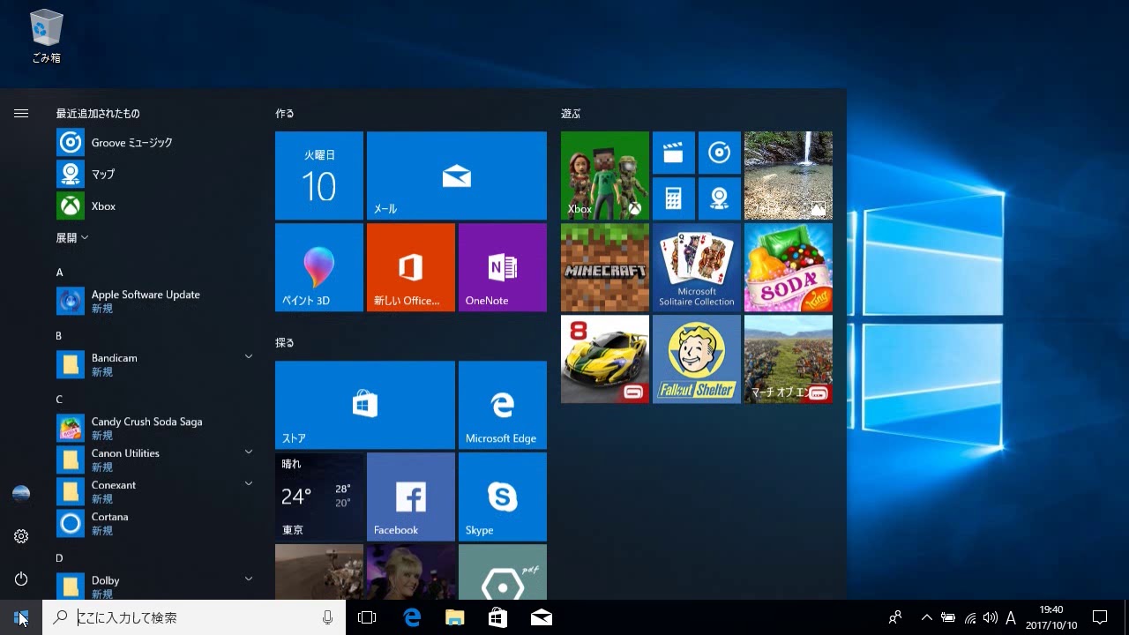Screen dimensions: 1129x635
Task: Open Candy Crush Soda tile
Action: [x=789, y=267]
